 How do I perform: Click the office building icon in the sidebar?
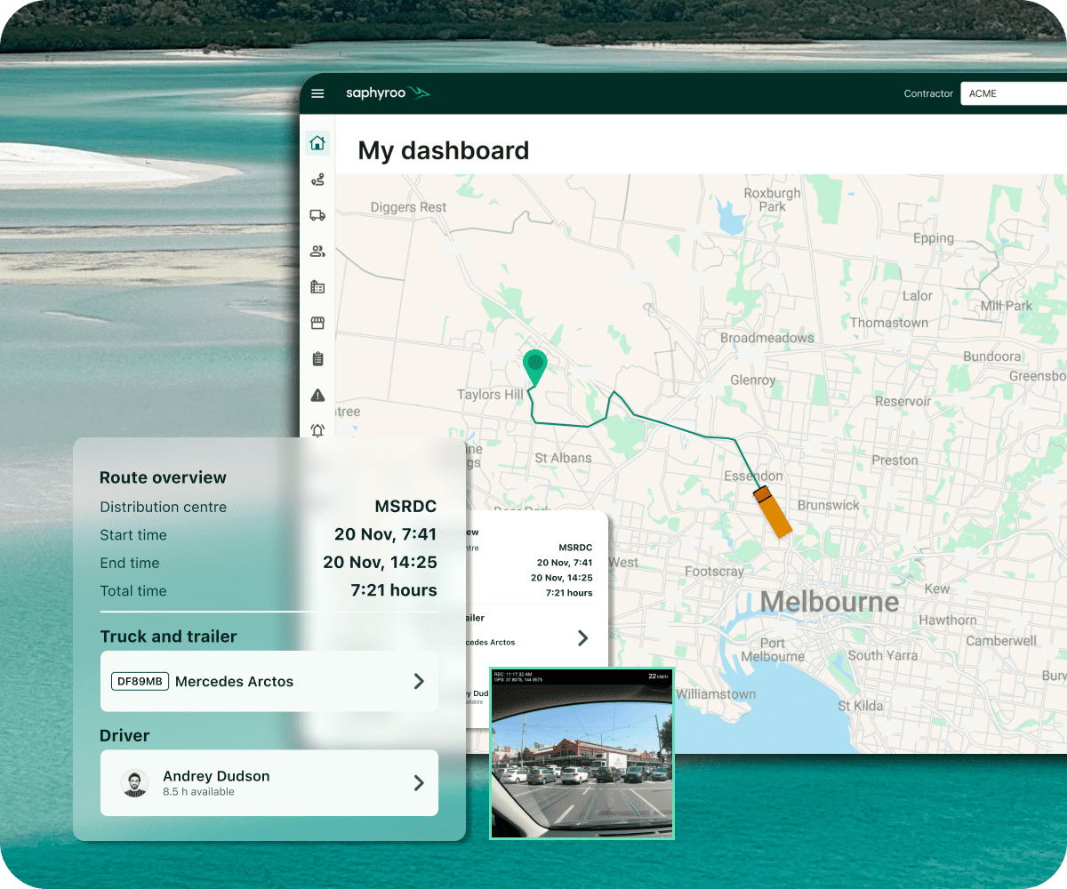[x=317, y=287]
